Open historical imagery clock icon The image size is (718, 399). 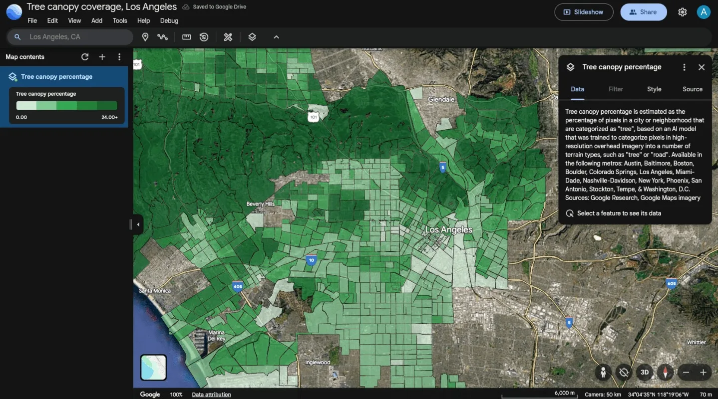tap(204, 37)
